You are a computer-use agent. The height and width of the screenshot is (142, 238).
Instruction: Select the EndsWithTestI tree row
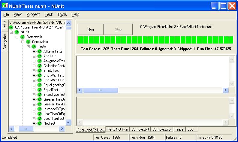[x=54, y=80]
